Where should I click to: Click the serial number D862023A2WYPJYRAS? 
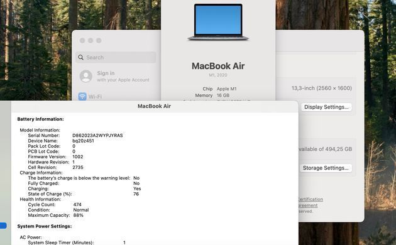(x=97, y=136)
